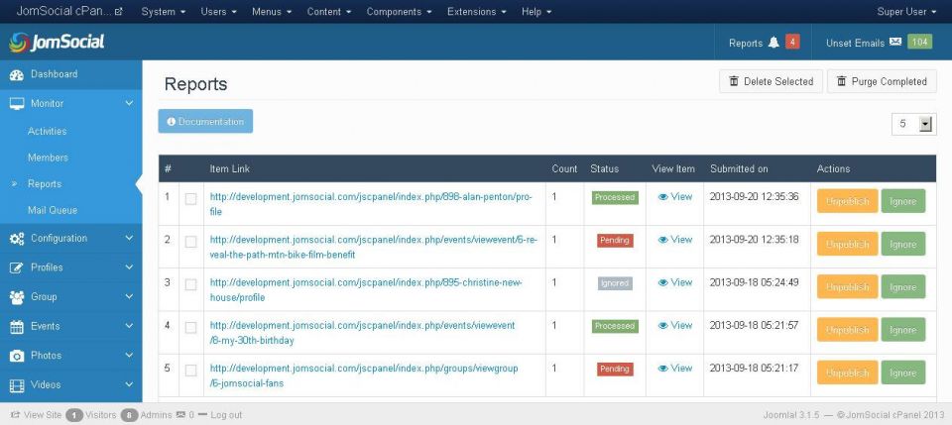This screenshot has height=425, width=952.
Task: Open the Users menu
Action: (x=218, y=12)
